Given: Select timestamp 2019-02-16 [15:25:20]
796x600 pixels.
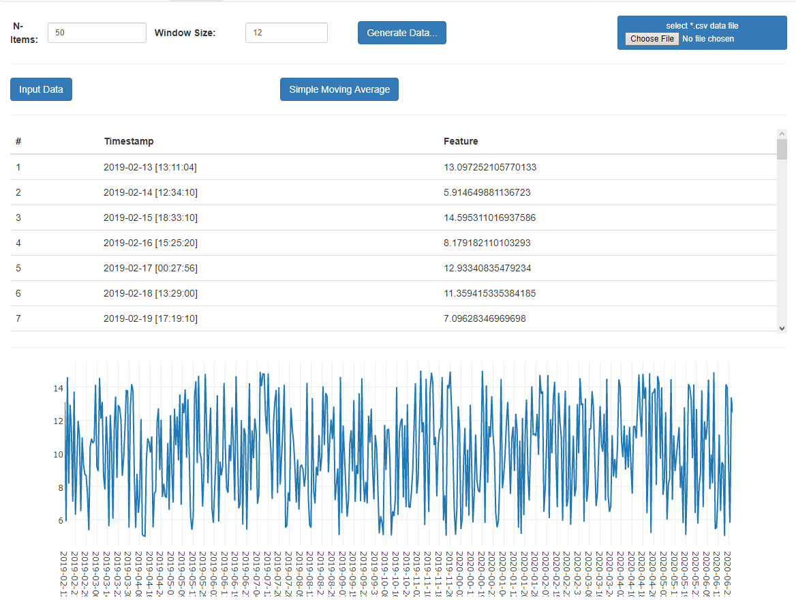Looking at the screenshot, I should [x=150, y=243].
